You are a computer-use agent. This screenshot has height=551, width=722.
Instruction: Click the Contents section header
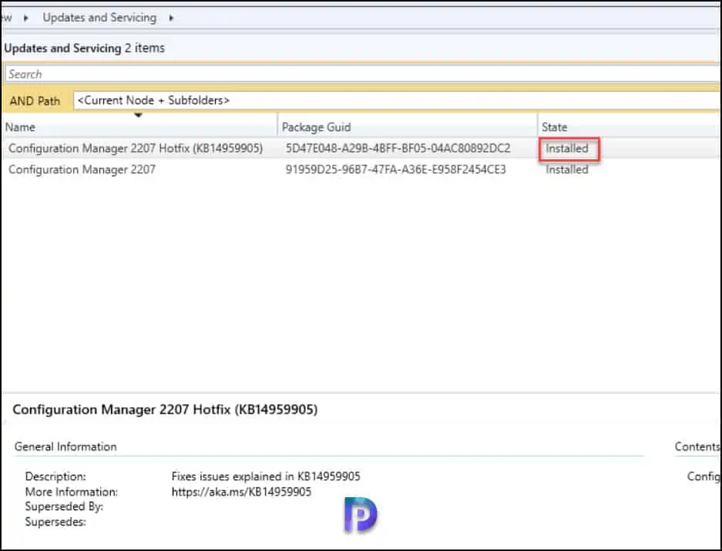coord(697,446)
